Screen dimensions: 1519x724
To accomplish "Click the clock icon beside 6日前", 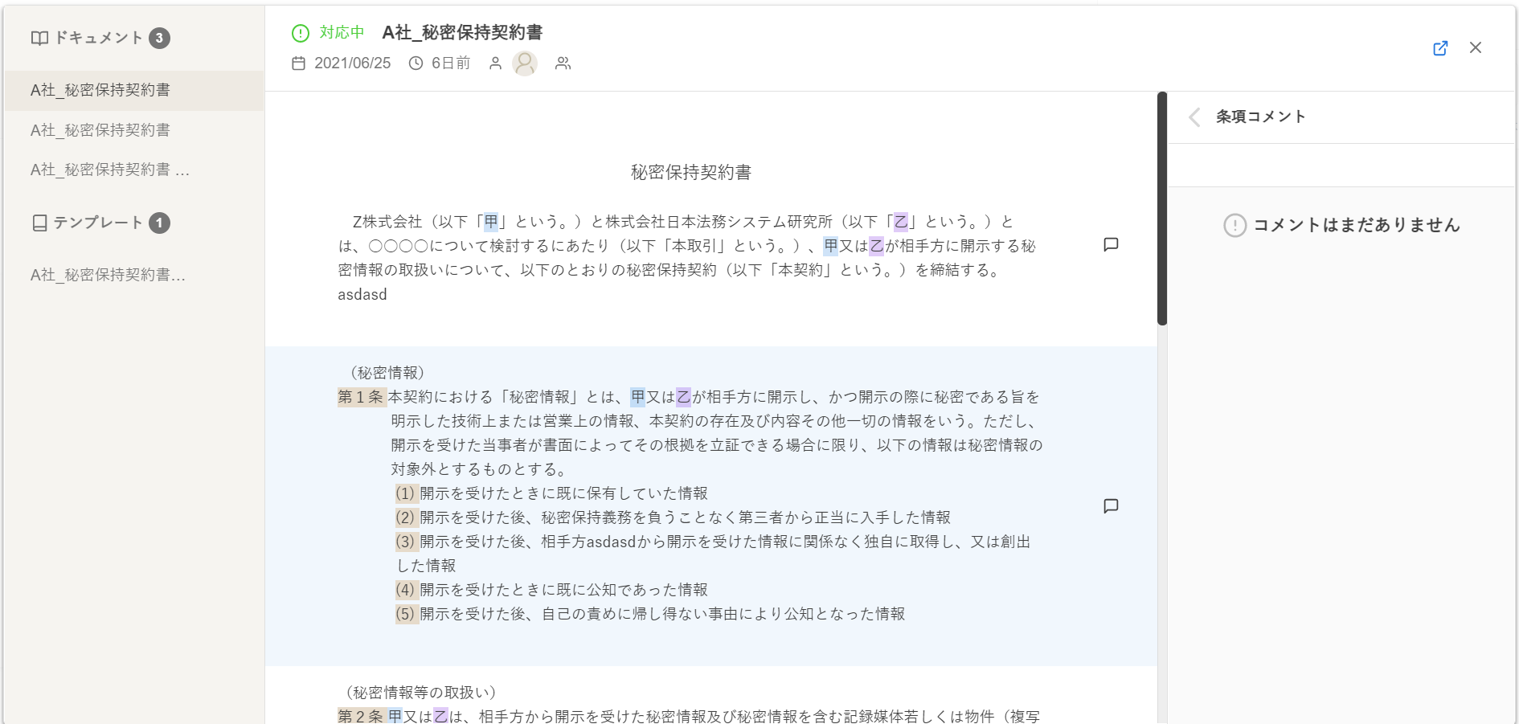I will pos(416,63).
